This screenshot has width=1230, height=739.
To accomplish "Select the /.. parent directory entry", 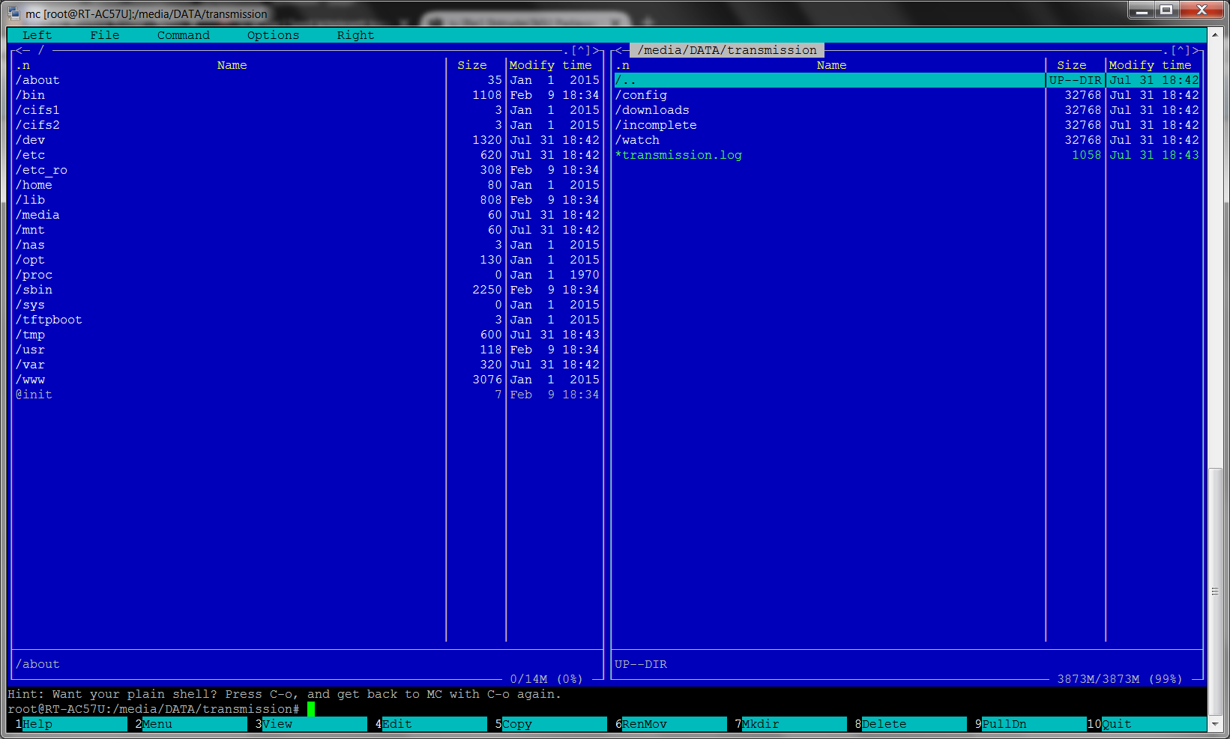I will pyautogui.click(x=907, y=80).
